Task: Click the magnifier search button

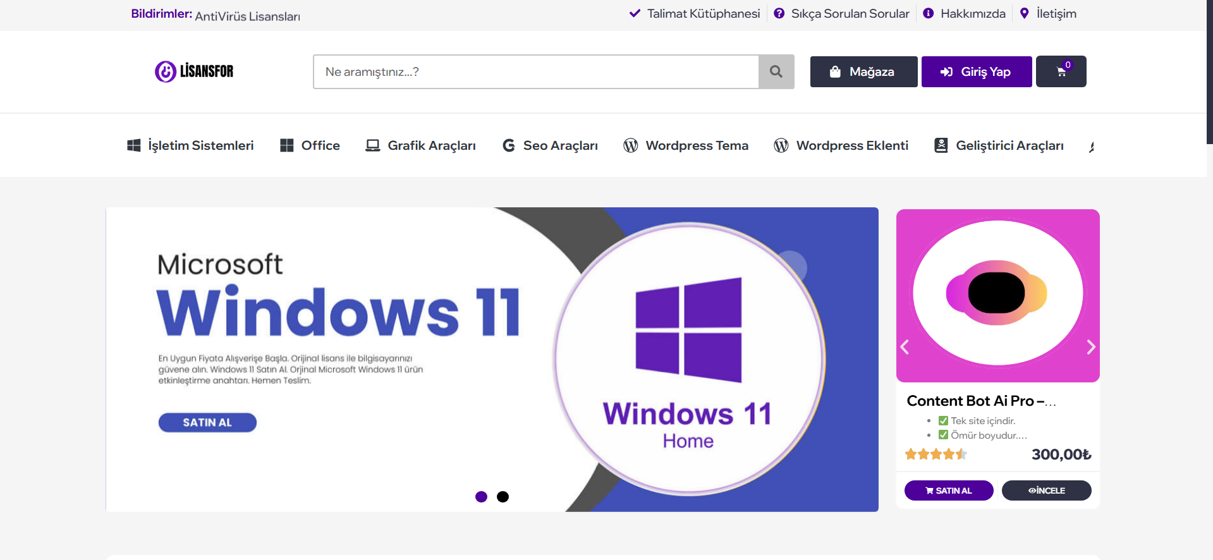Action: [776, 71]
